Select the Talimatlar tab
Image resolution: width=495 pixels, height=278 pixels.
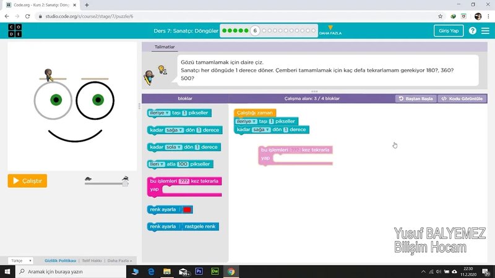click(x=165, y=47)
